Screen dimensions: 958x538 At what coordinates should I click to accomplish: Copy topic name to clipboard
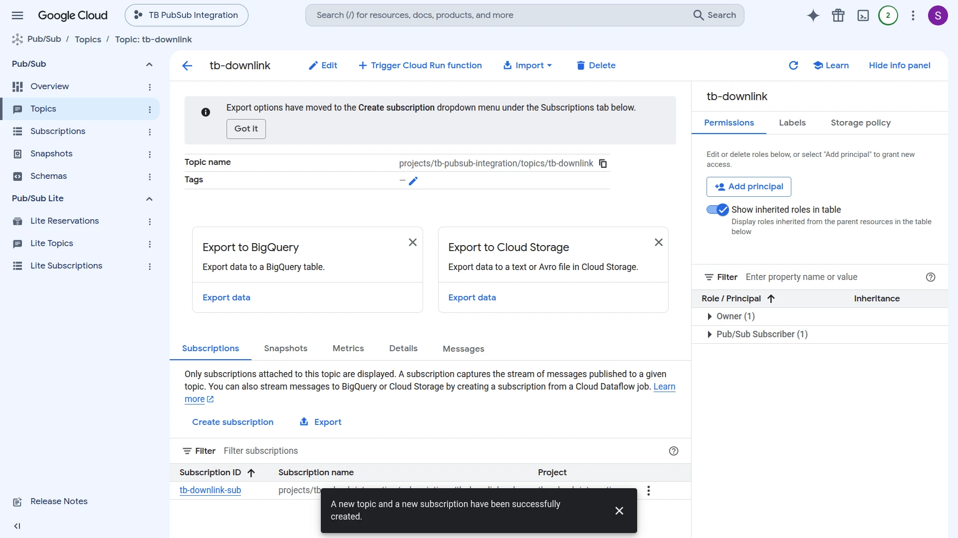(x=603, y=163)
